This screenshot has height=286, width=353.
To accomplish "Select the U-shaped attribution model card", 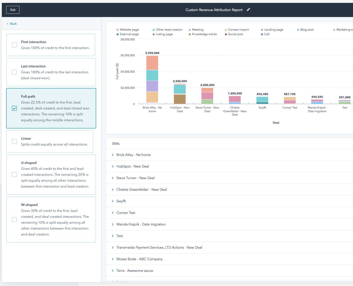I will [x=51, y=174].
